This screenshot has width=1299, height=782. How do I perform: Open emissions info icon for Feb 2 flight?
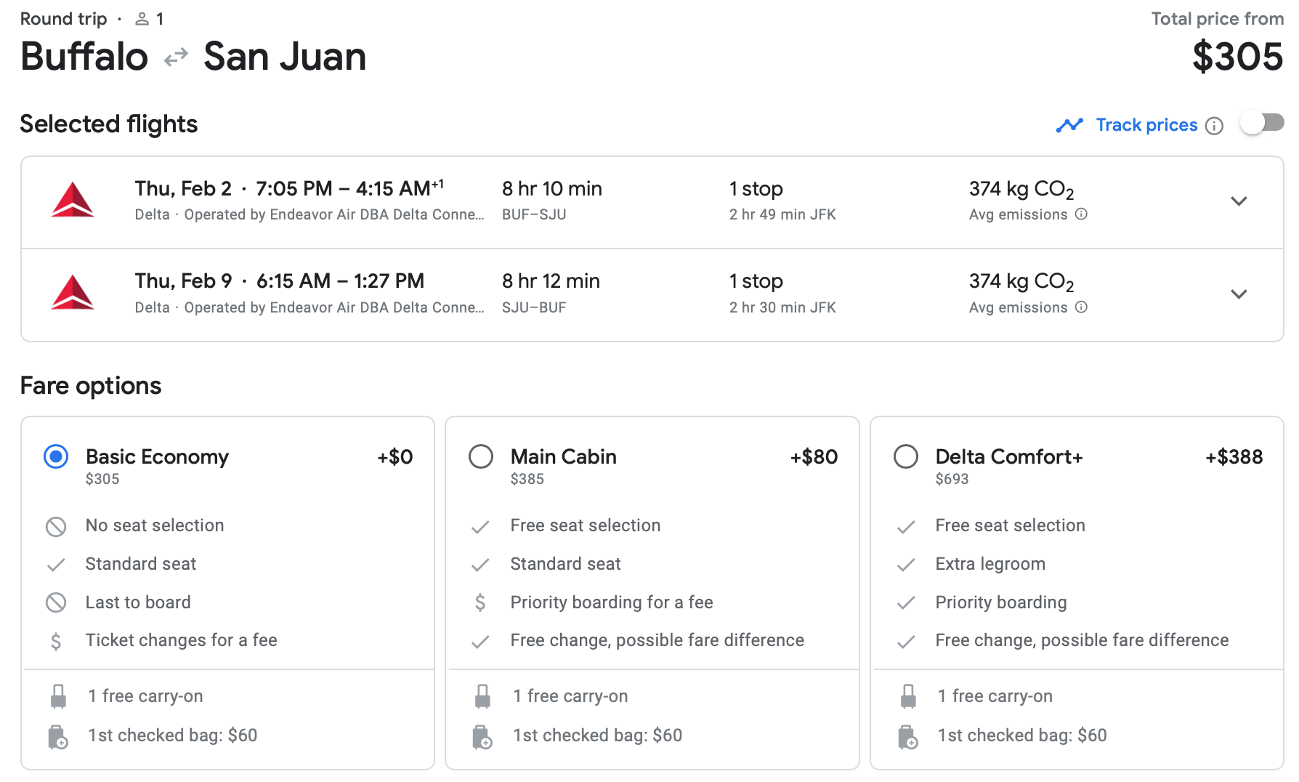click(x=1081, y=214)
